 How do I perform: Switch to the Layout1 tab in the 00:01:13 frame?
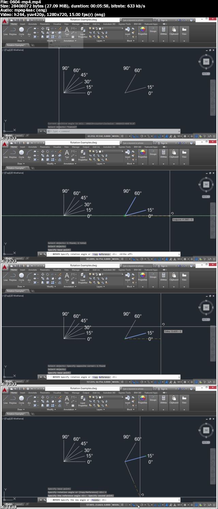coord(19,135)
